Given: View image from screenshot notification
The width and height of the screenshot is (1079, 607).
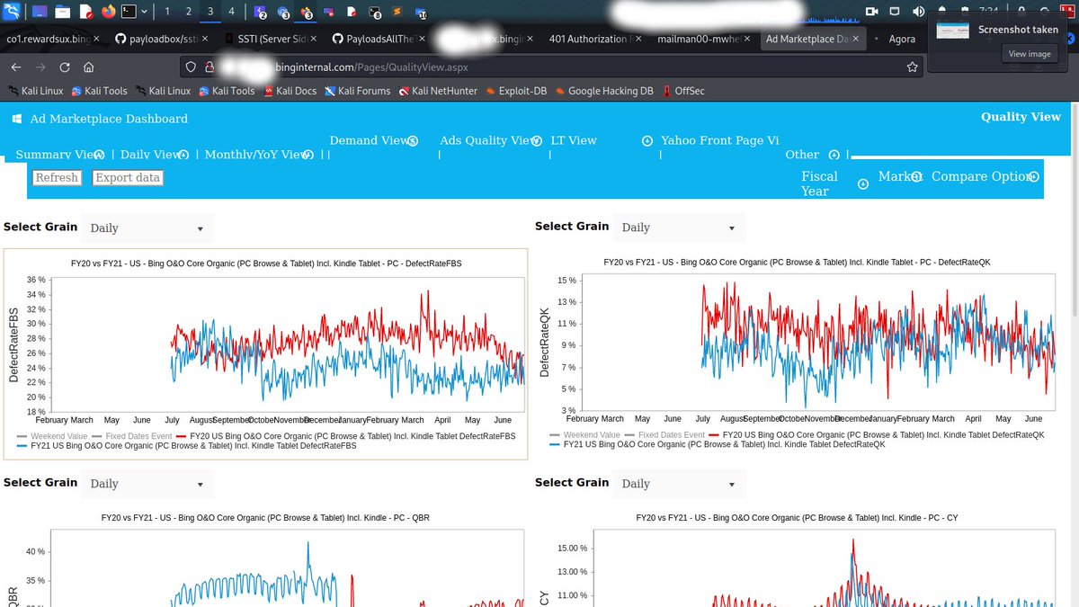Looking at the screenshot, I should (x=1030, y=54).
